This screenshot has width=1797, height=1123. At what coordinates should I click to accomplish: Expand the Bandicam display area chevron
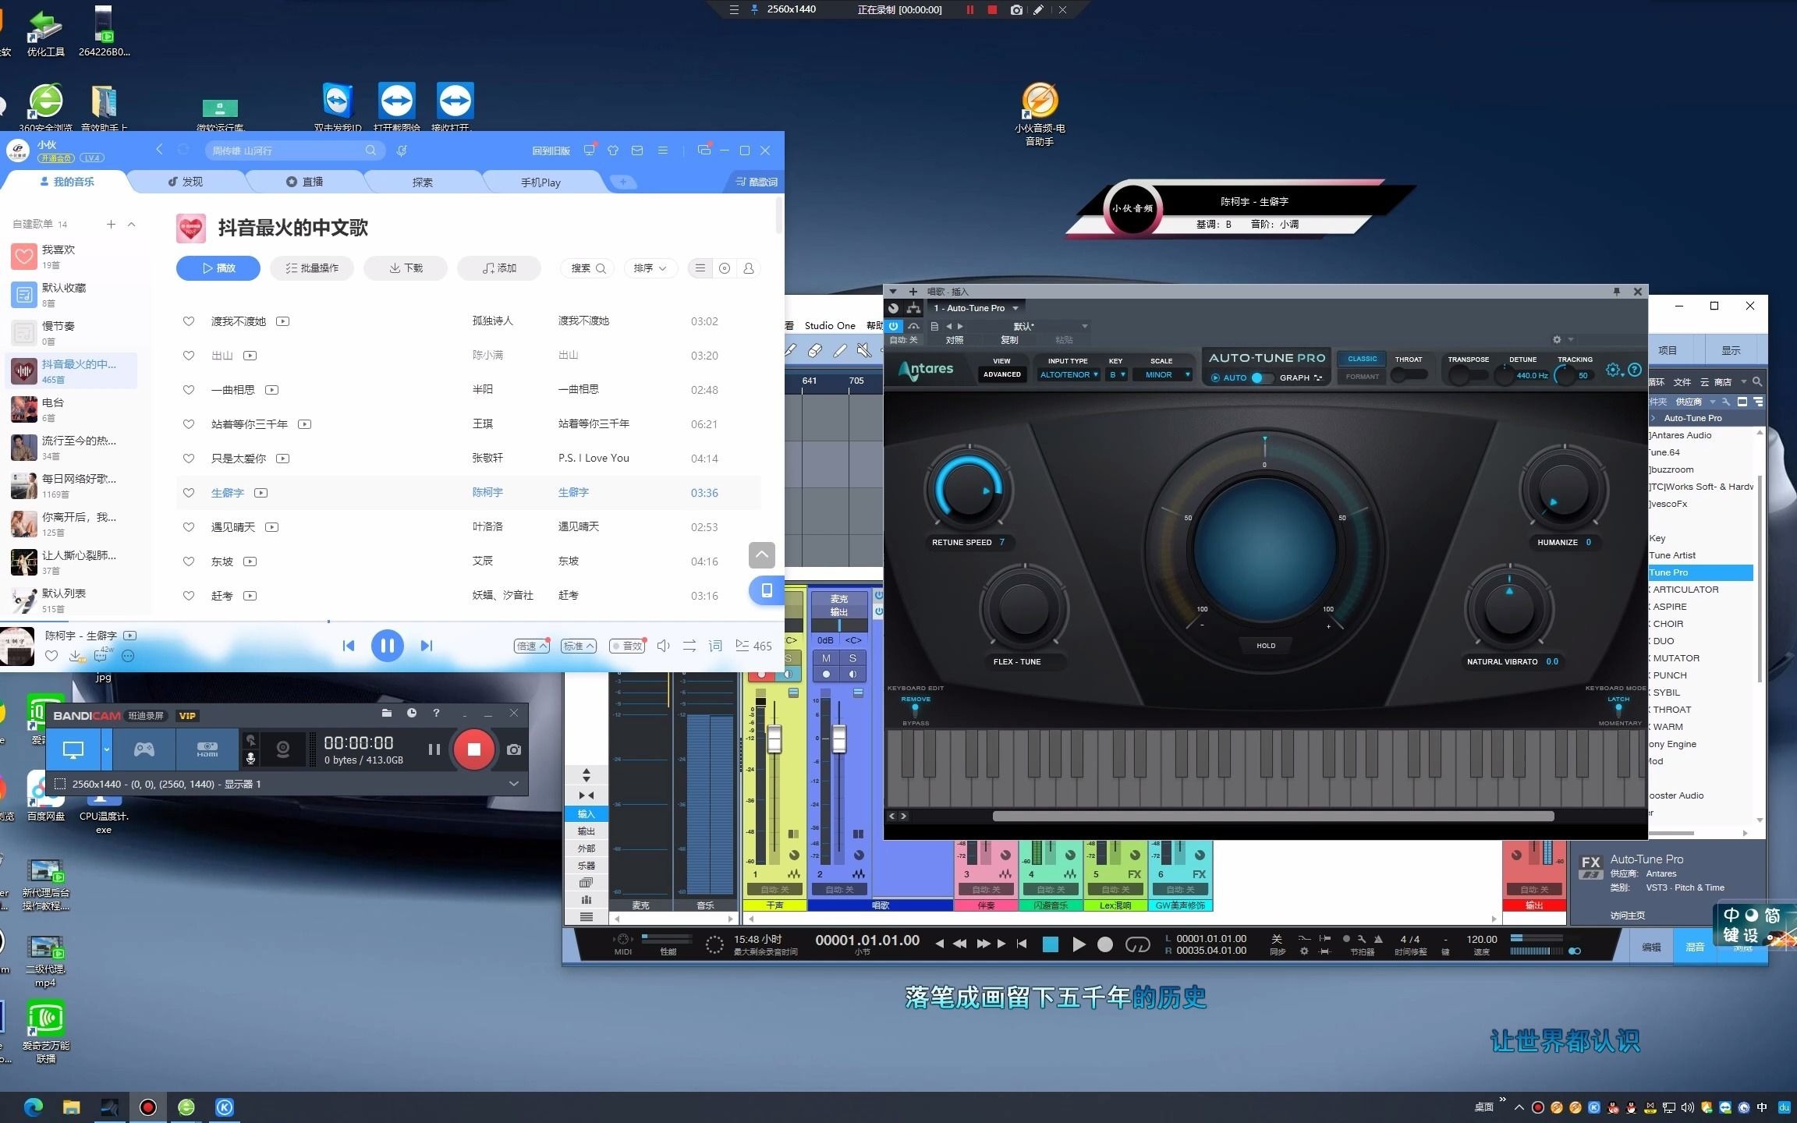click(513, 784)
